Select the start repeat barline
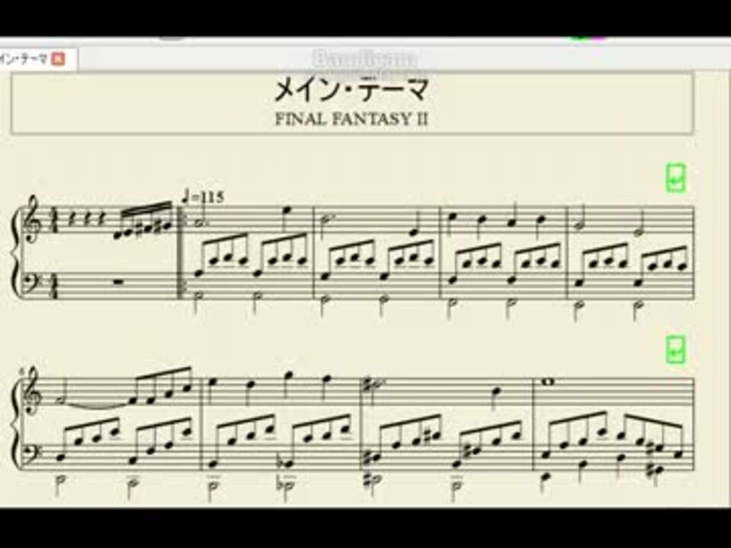 pyautogui.click(x=181, y=252)
